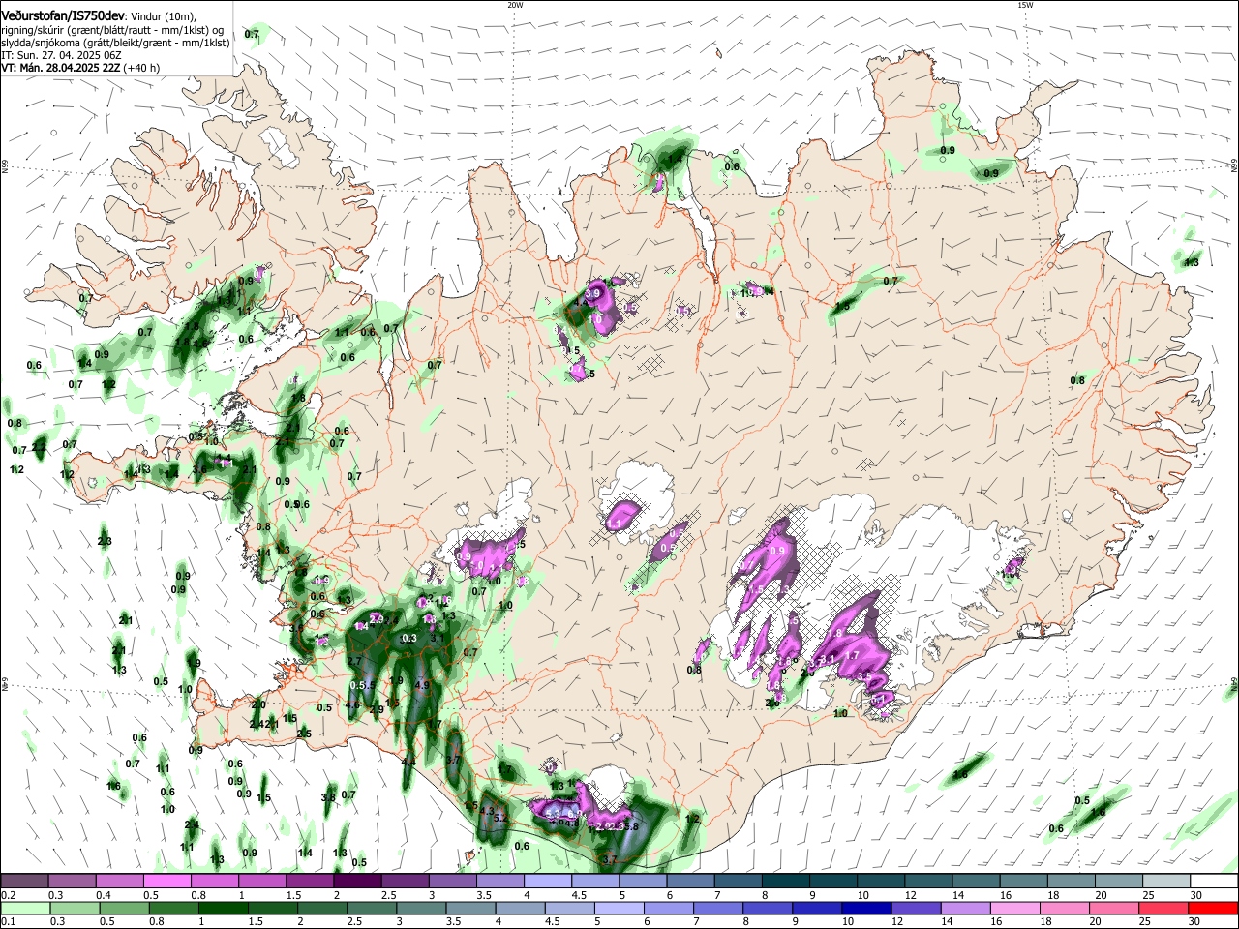Click the light pink 16 mm rain legend swatch
This screenshot has height=929, width=1239.
click(1014, 908)
